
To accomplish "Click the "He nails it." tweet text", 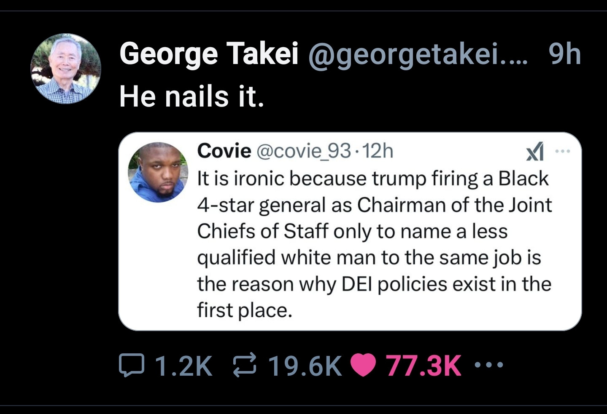I will [192, 96].
